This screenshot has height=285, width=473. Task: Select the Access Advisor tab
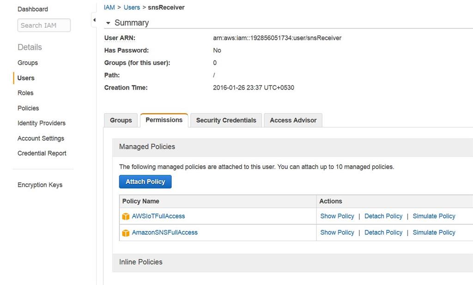point(293,120)
